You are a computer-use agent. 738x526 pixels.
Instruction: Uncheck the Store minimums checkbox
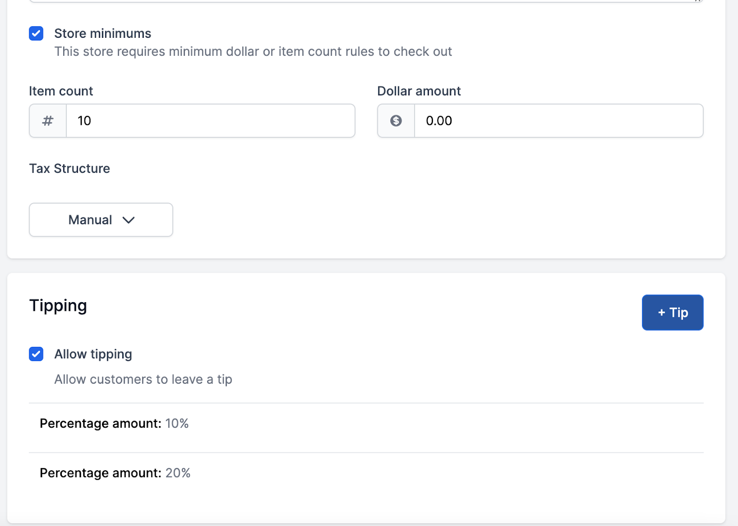click(36, 34)
